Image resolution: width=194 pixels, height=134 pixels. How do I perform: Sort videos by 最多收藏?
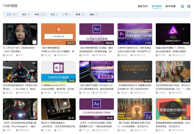(171, 6)
